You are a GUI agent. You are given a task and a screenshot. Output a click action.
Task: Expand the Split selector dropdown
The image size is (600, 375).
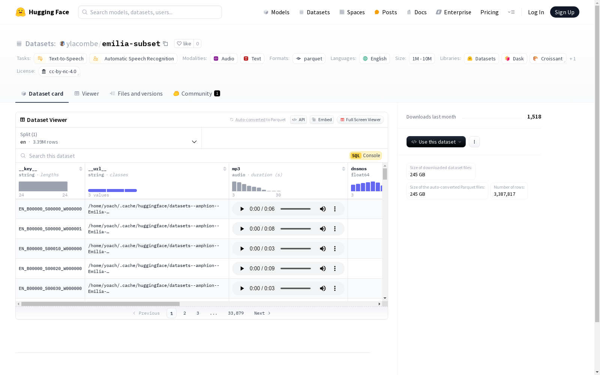(108, 138)
